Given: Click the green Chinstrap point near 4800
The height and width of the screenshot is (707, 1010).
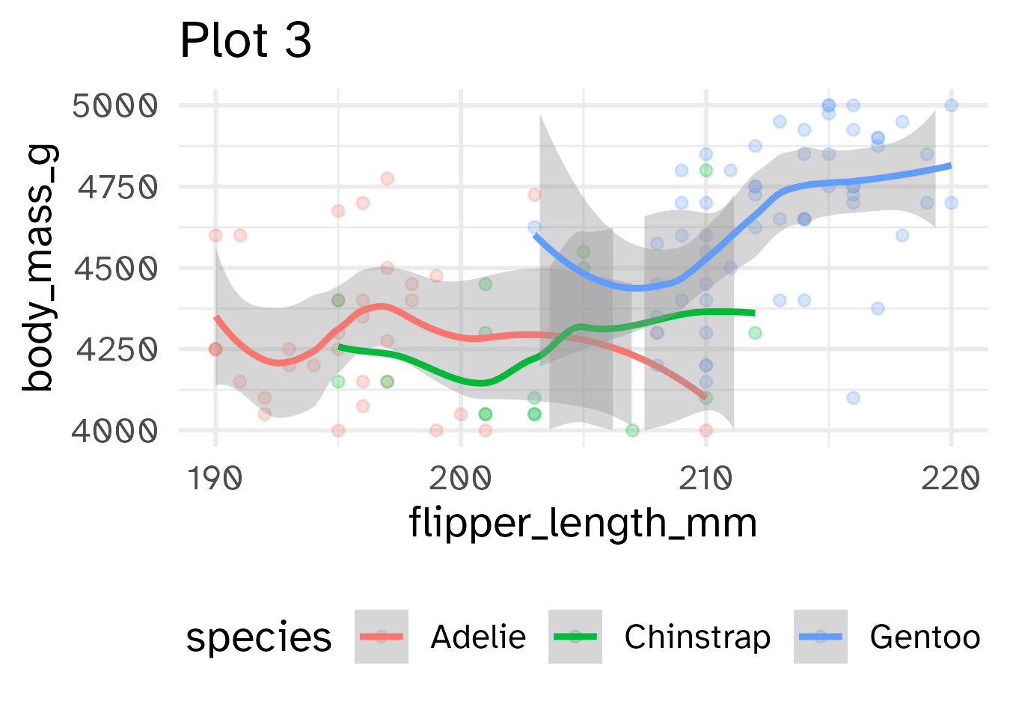Looking at the screenshot, I should [x=706, y=171].
